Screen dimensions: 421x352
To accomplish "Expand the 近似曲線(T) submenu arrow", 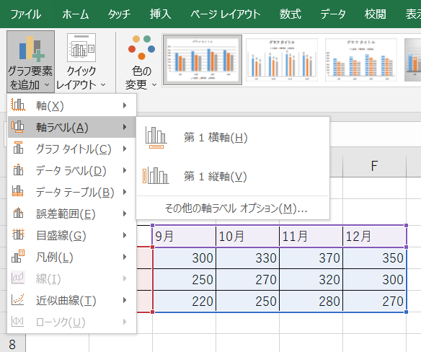I will pos(125,300).
